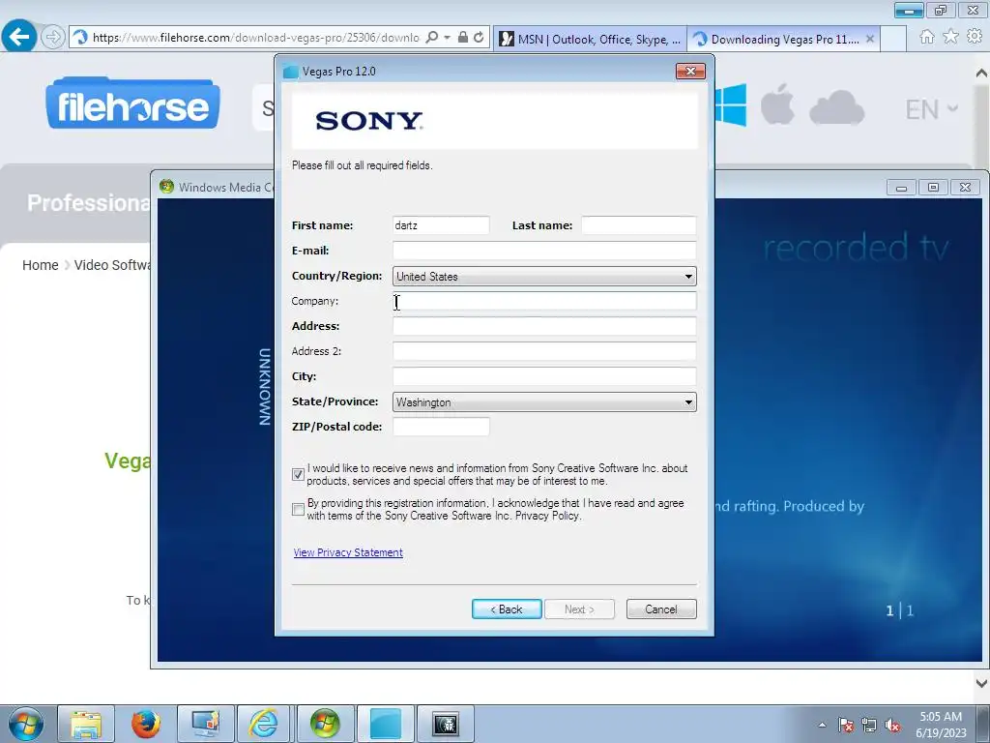This screenshot has width=990, height=743.
Task: Click the E-mail input field
Action: pyautogui.click(x=544, y=251)
